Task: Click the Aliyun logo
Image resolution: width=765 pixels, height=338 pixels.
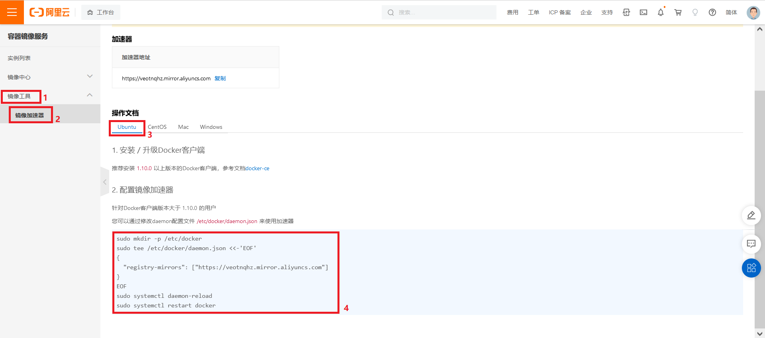Action: tap(50, 12)
